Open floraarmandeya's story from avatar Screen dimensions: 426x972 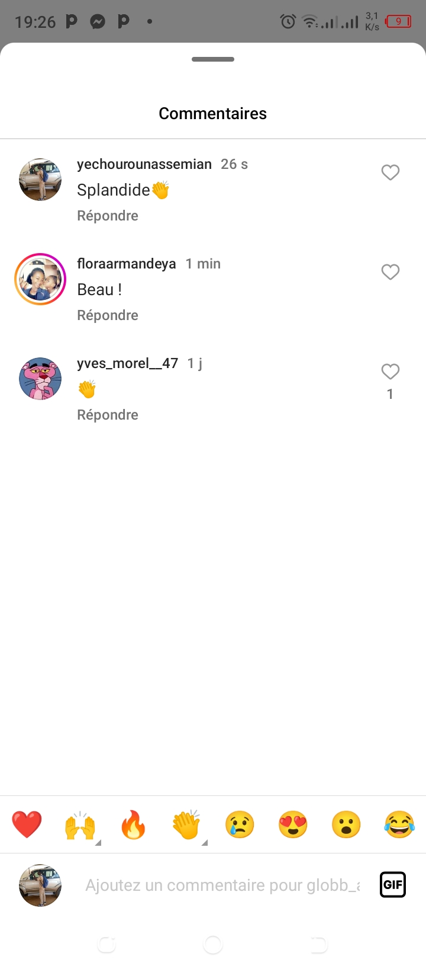40,279
